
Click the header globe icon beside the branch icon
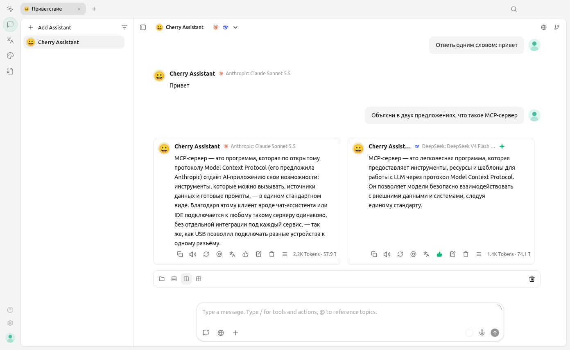[544, 27]
